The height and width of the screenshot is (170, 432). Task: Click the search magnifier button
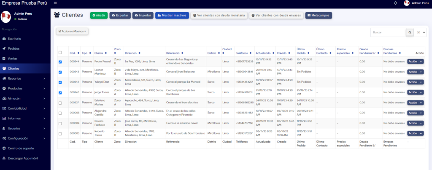[410, 32]
